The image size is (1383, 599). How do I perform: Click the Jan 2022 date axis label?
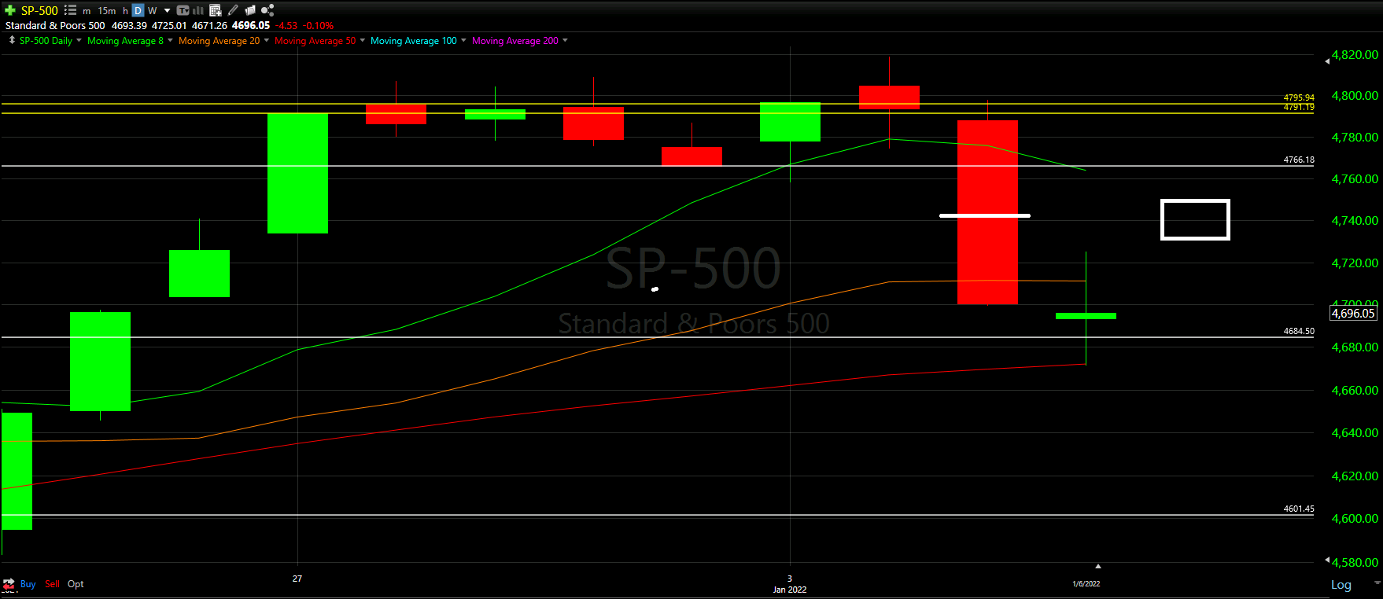(790, 590)
